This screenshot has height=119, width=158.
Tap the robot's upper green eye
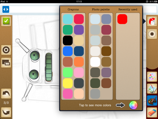pos(35,56)
